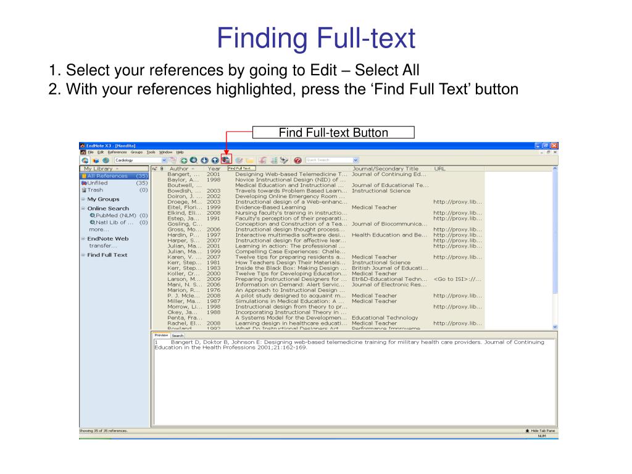
Task: Select 'Evidence-Based Learning' title row
Action: click(x=270, y=207)
